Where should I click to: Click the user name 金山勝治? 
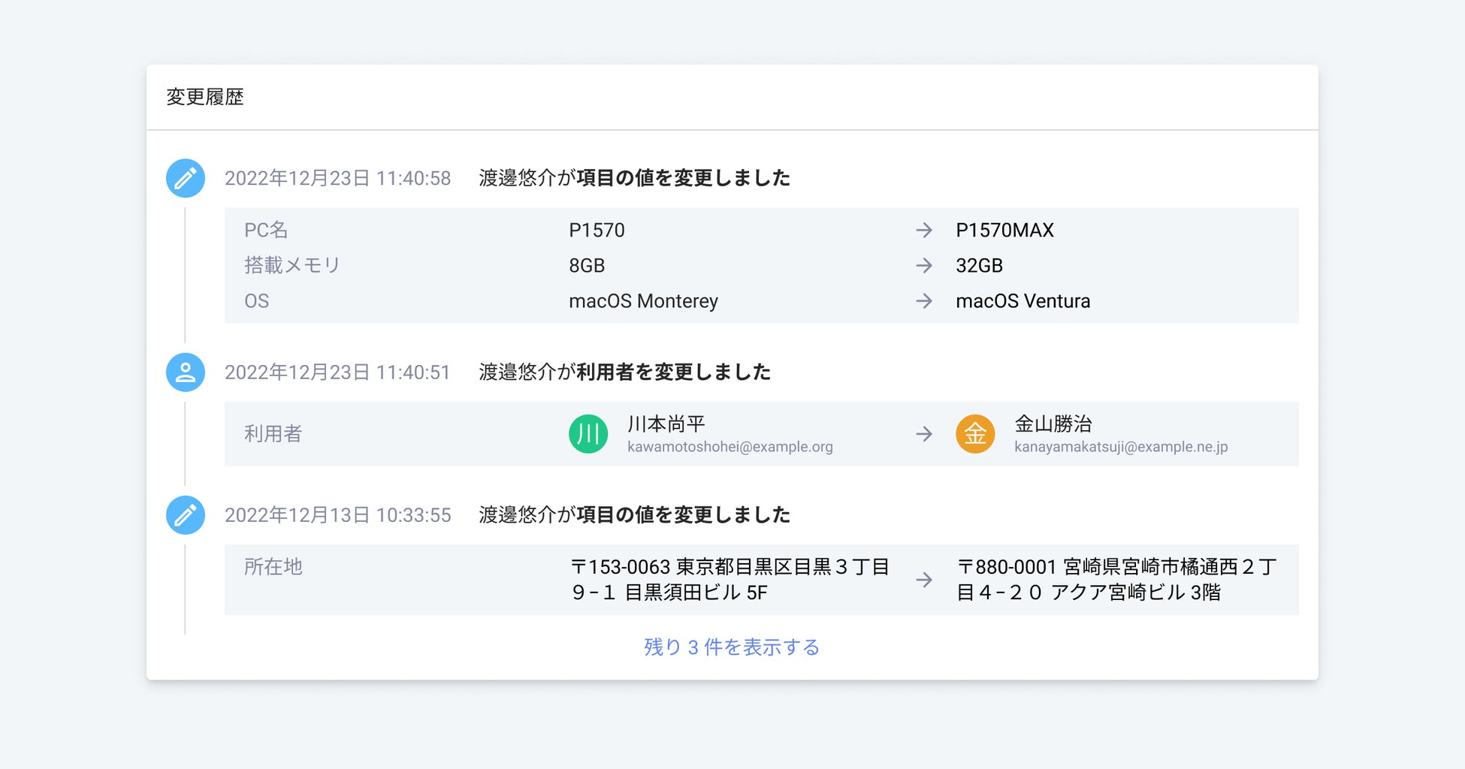[1053, 424]
